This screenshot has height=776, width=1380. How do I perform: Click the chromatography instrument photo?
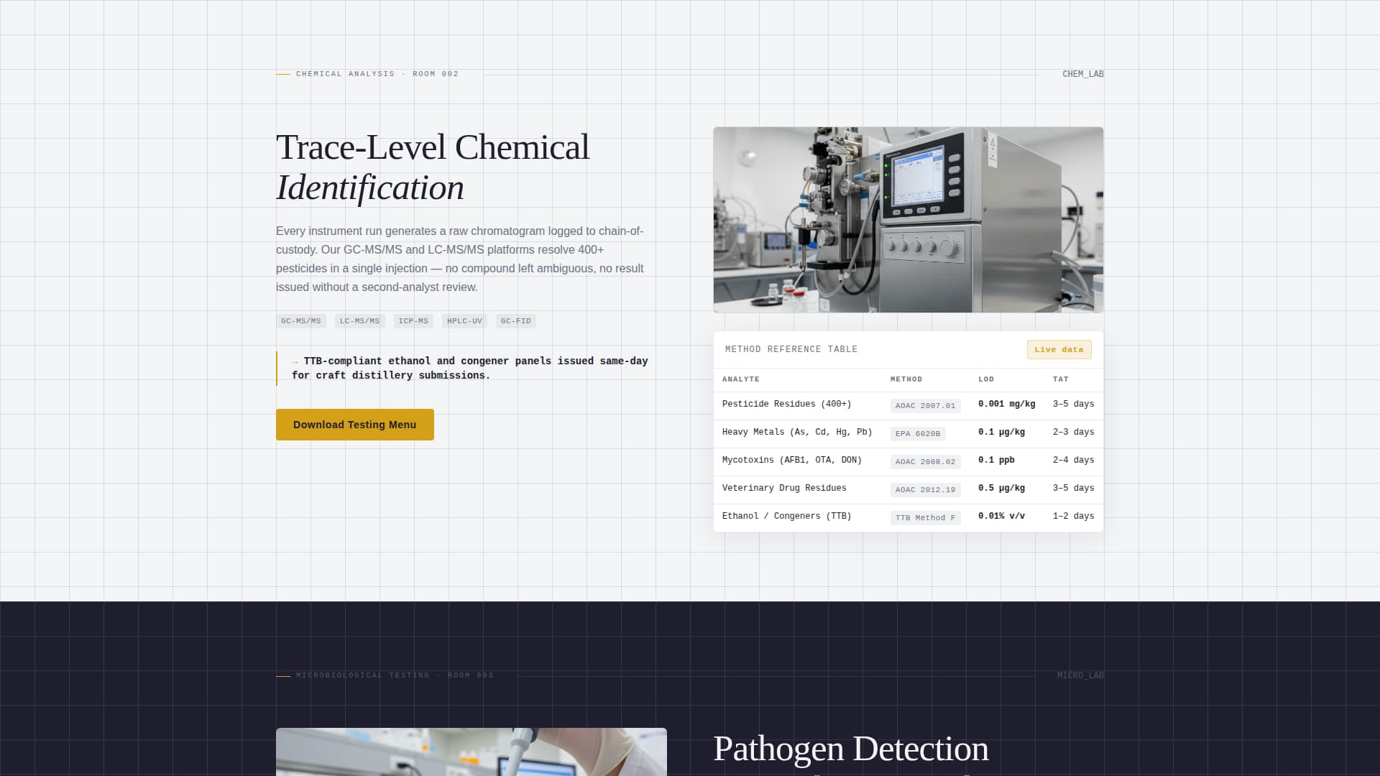tap(908, 220)
